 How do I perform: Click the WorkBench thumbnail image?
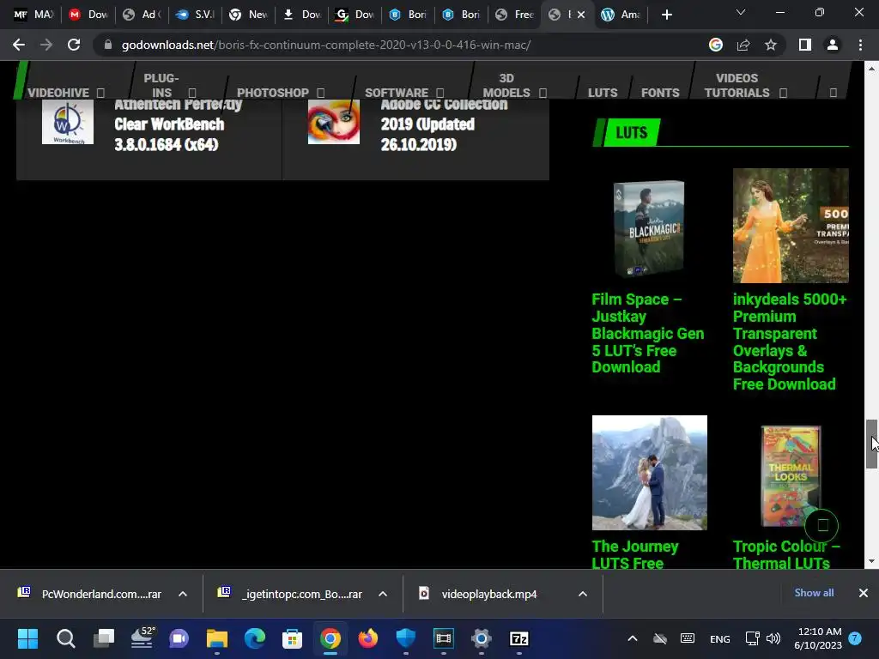[x=68, y=122]
